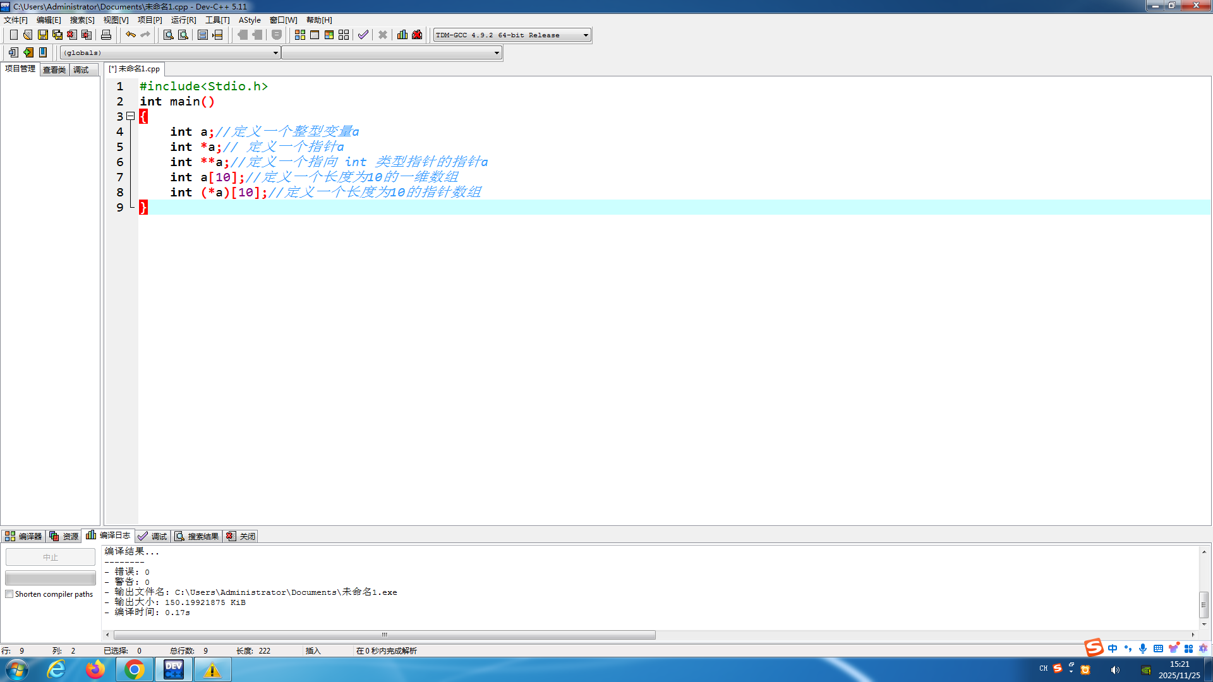1213x682 pixels.
Task: Enable the Shorten compiler paths checkbox
Action: pyautogui.click(x=9, y=594)
